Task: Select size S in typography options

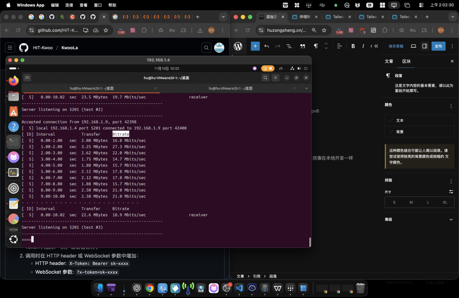Action: click(394, 202)
